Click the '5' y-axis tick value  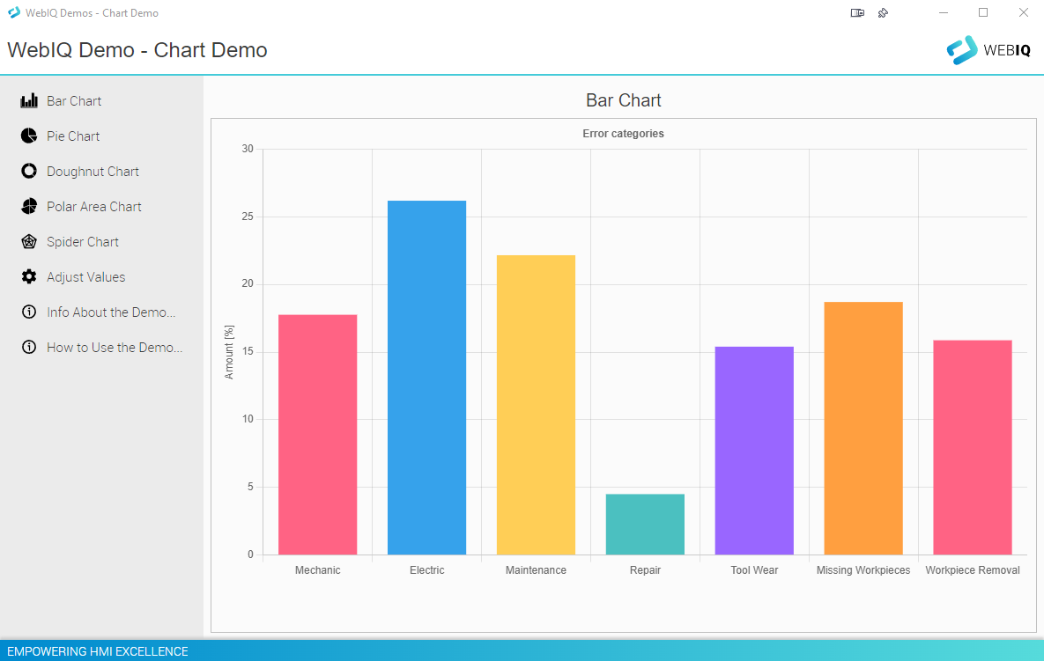[250, 487]
